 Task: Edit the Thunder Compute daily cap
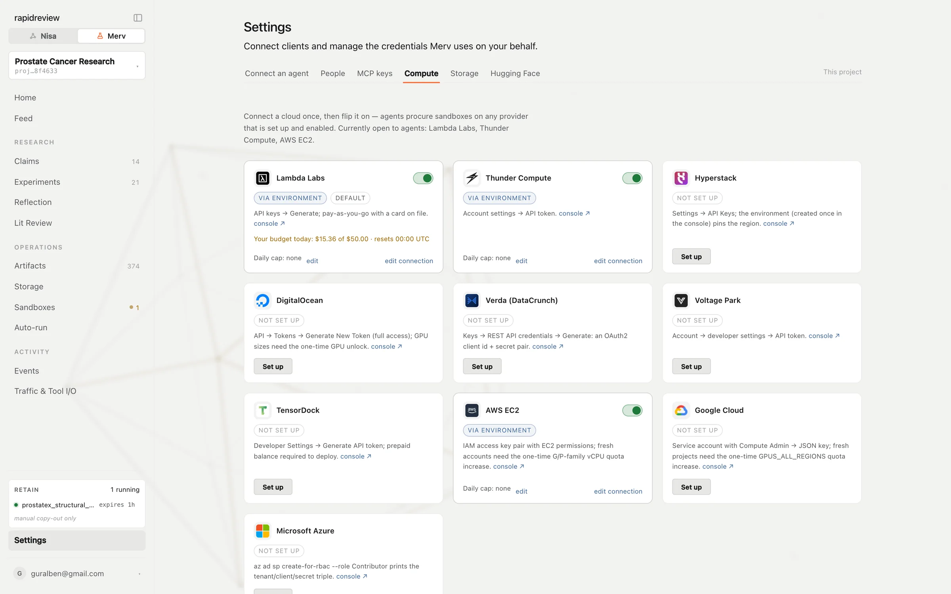pos(521,261)
